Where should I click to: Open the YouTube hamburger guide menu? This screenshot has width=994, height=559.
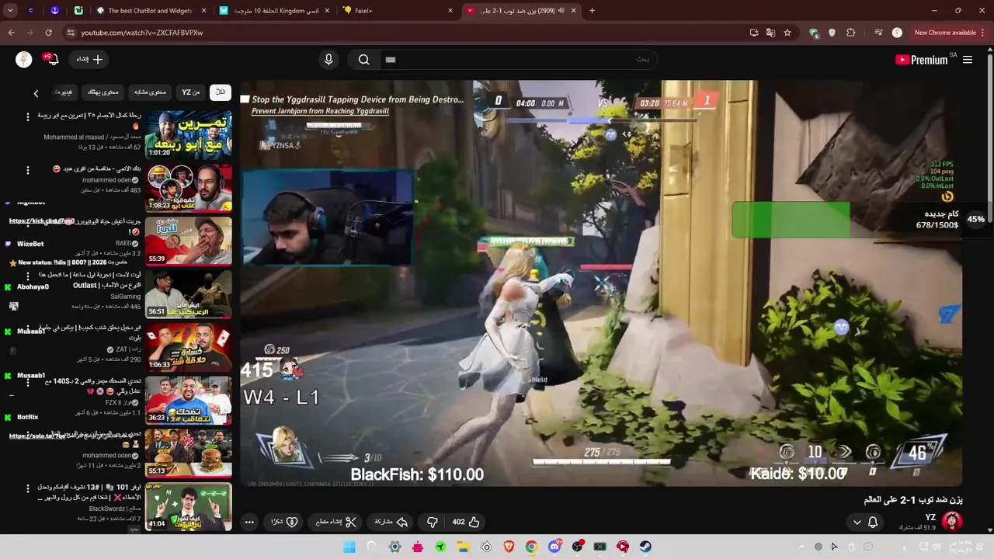pyautogui.click(x=968, y=60)
